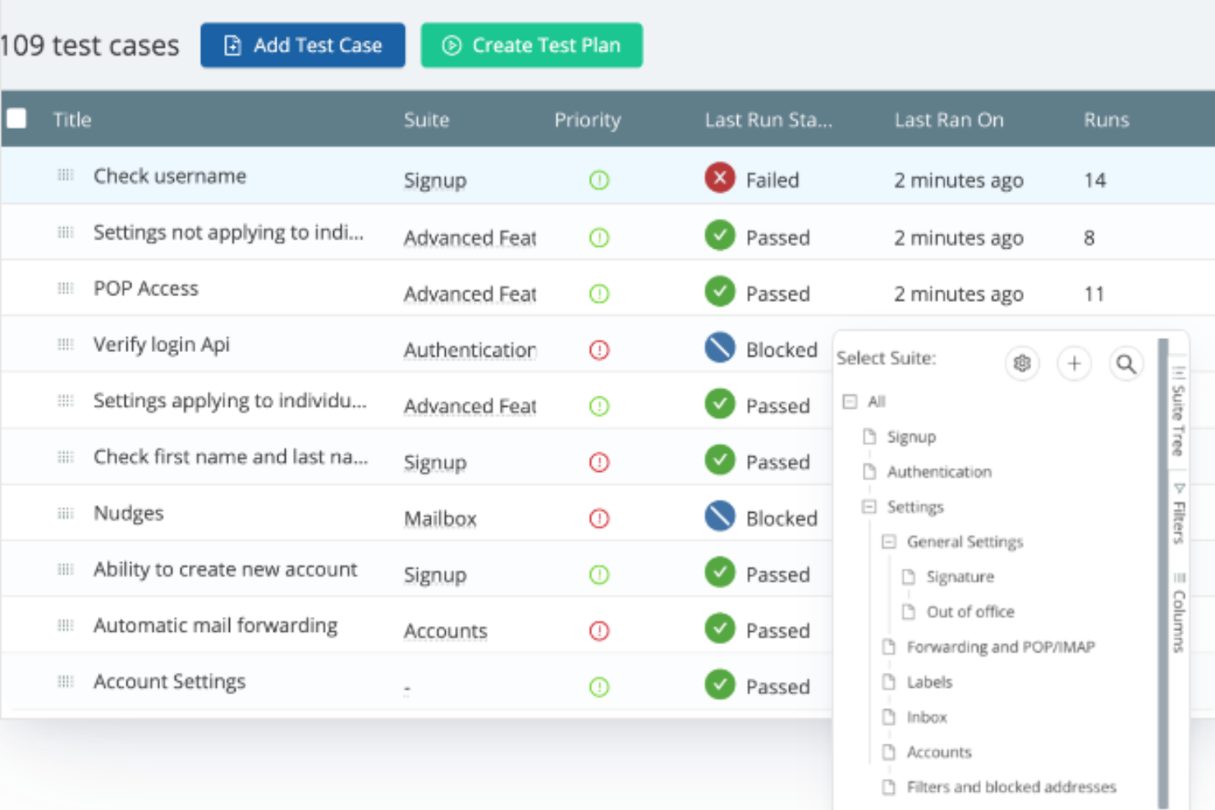Click the drag handle next to Automatic mail forwarding
The image size is (1215, 810).
coord(65,625)
